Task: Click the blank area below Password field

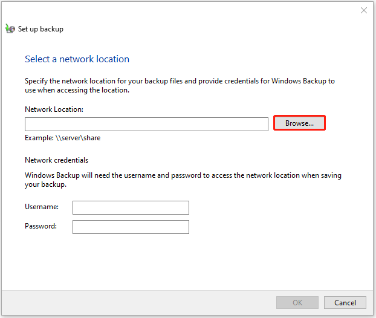Action: [x=181, y=260]
